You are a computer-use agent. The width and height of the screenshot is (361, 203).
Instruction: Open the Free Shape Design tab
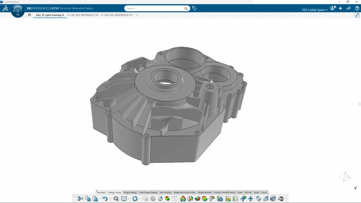pos(149,192)
